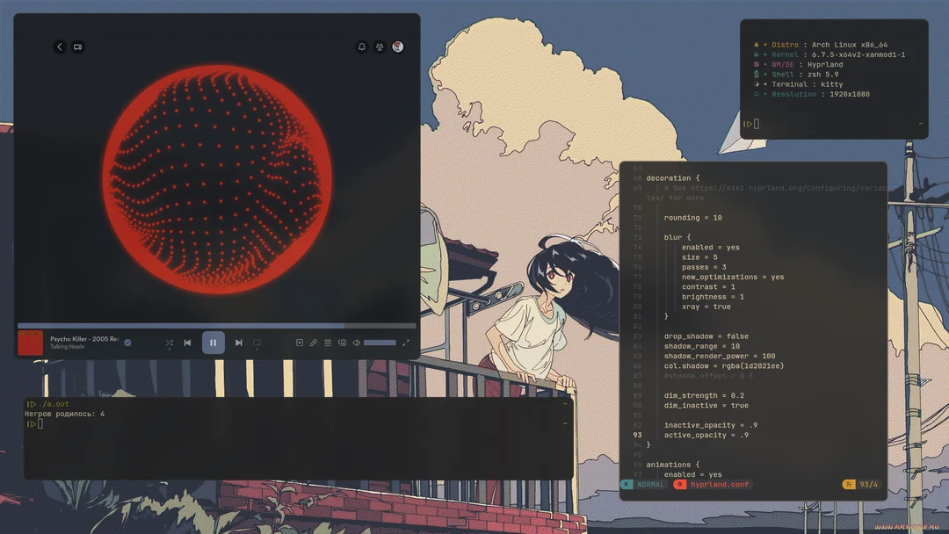The width and height of the screenshot is (949, 534).
Task: Open the play queue
Action: click(328, 343)
